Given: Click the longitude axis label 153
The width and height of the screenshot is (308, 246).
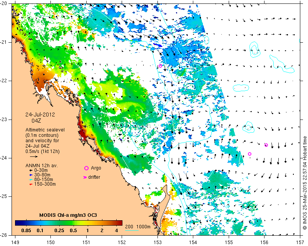Looking at the screenshot, I should point(157,243).
